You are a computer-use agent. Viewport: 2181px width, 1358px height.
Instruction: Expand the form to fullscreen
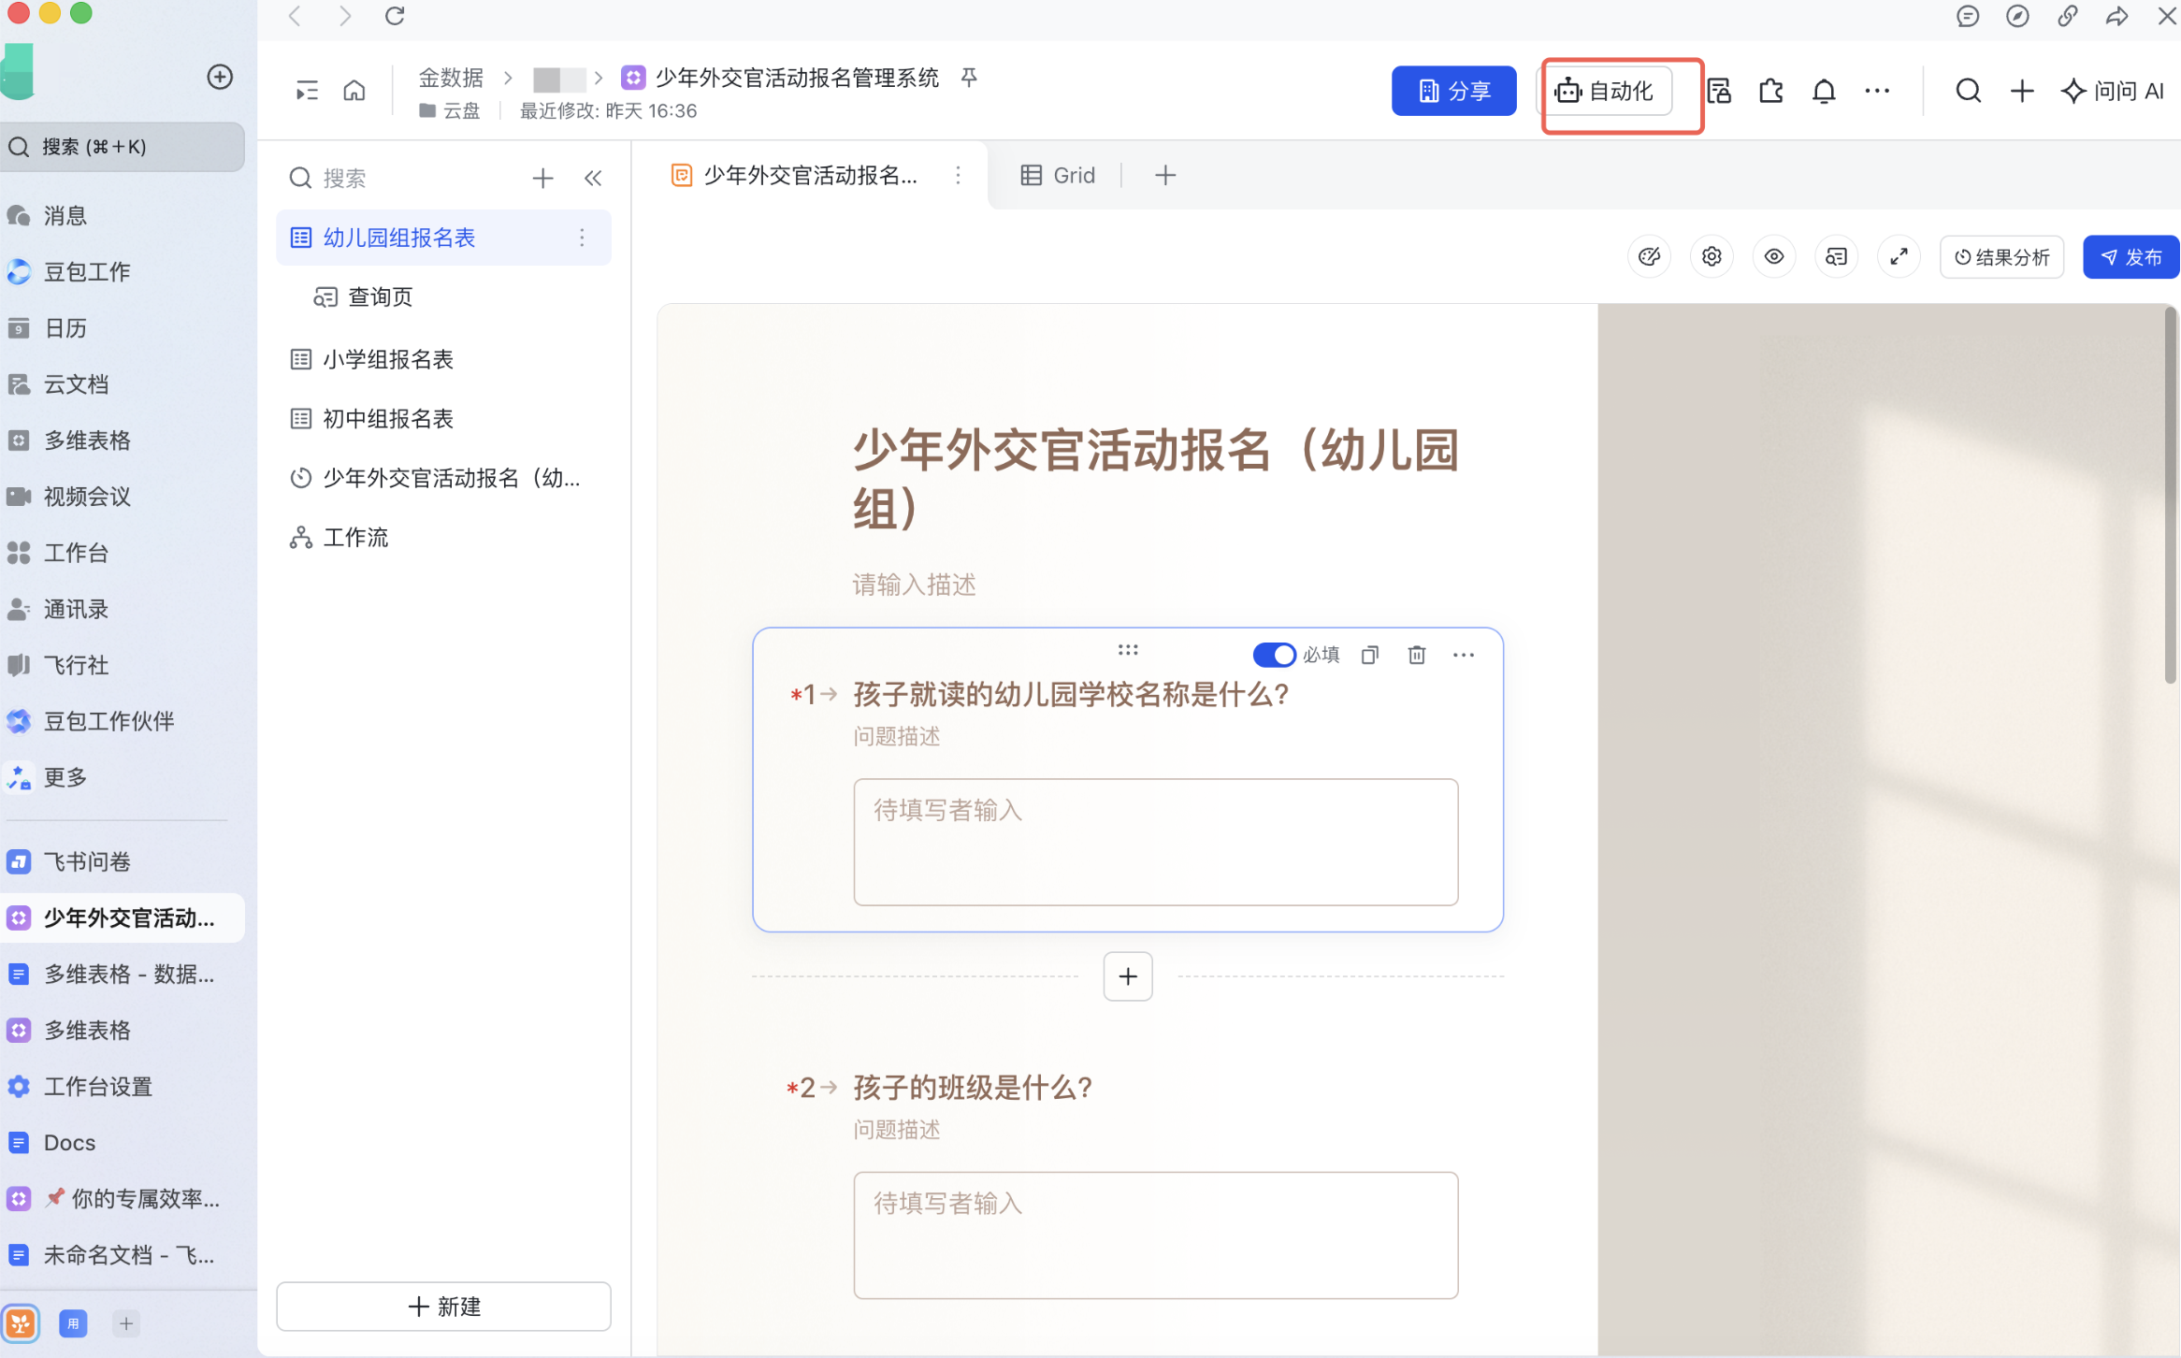coord(1899,257)
